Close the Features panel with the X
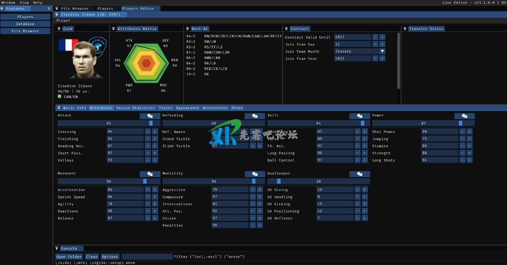This screenshot has width=507, height=265. point(49,9)
